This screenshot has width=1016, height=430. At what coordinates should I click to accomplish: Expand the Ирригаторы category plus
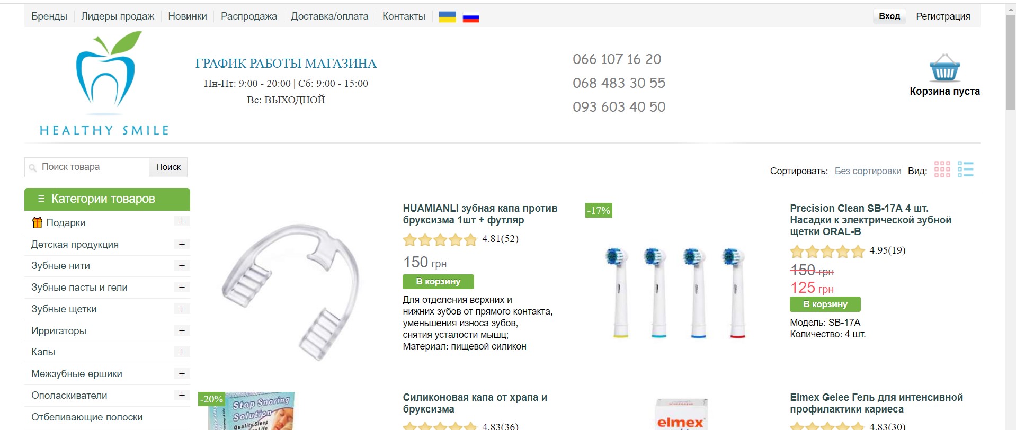pos(182,330)
